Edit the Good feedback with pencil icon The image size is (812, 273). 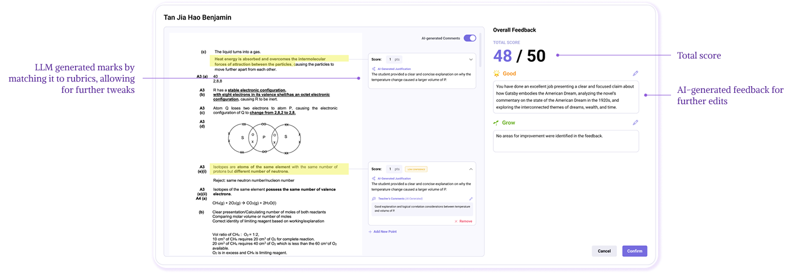click(636, 73)
